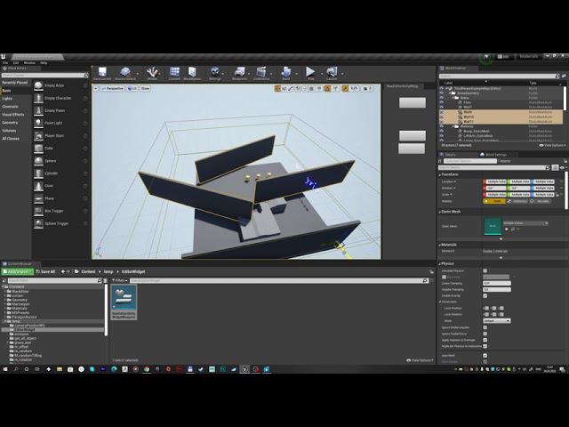Click the Play toolbar icon
Screen dimensions: 569x427
310,72
